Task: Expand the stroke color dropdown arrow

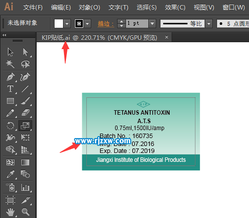Action: (87, 24)
